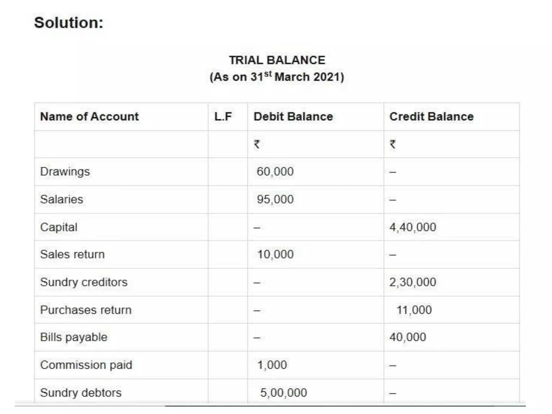Image resolution: width=552 pixels, height=414 pixels.
Task: Click the Solution heading
Action: click(x=69, y=23)
